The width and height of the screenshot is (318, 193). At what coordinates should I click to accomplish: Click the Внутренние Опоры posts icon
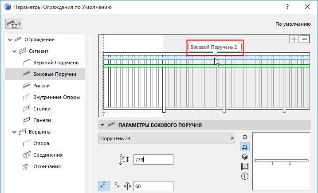click(27, 97)
